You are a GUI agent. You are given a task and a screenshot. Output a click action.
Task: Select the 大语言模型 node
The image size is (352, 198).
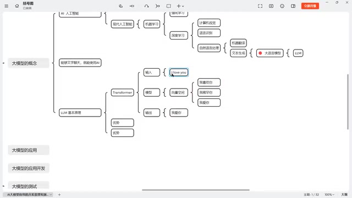[x=270, y=53]
